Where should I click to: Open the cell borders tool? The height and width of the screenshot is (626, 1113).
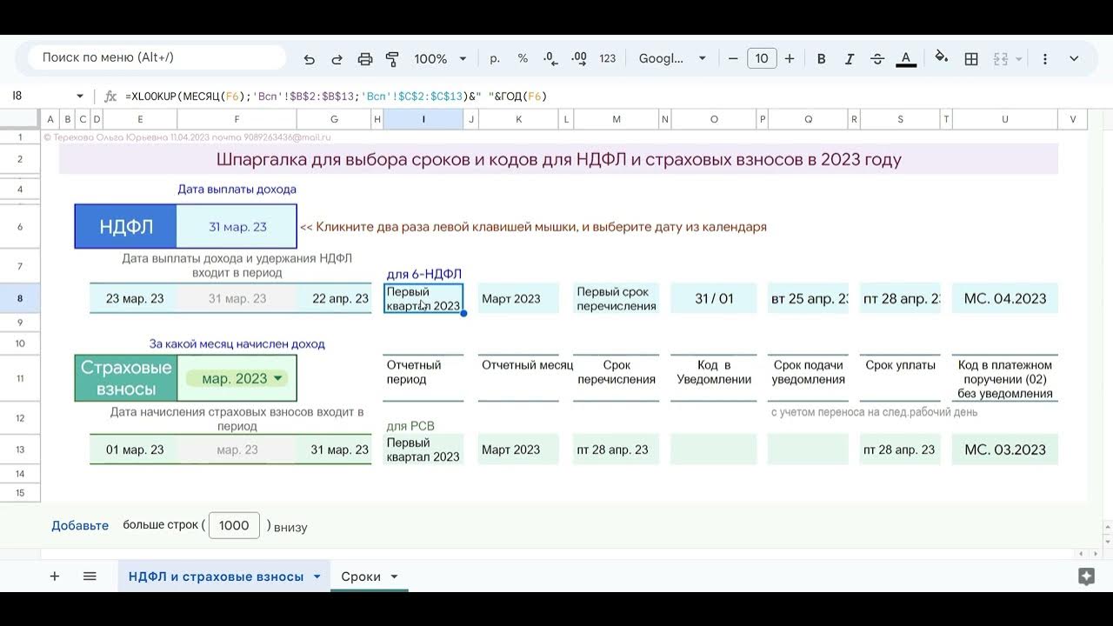[x=972, y=58]
